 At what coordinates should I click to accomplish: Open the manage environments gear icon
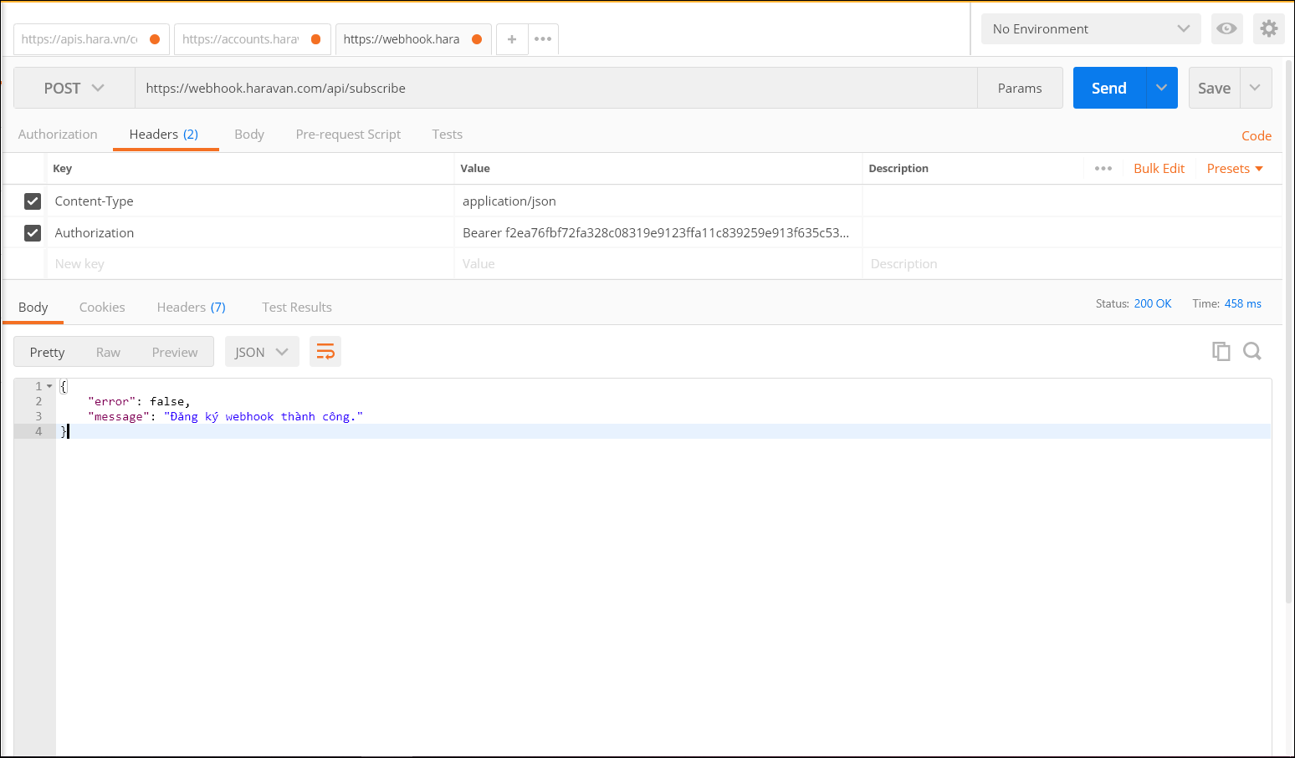1268,28
